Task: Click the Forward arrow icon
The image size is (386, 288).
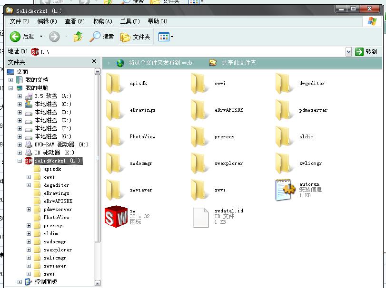Action: pos(54,37)
